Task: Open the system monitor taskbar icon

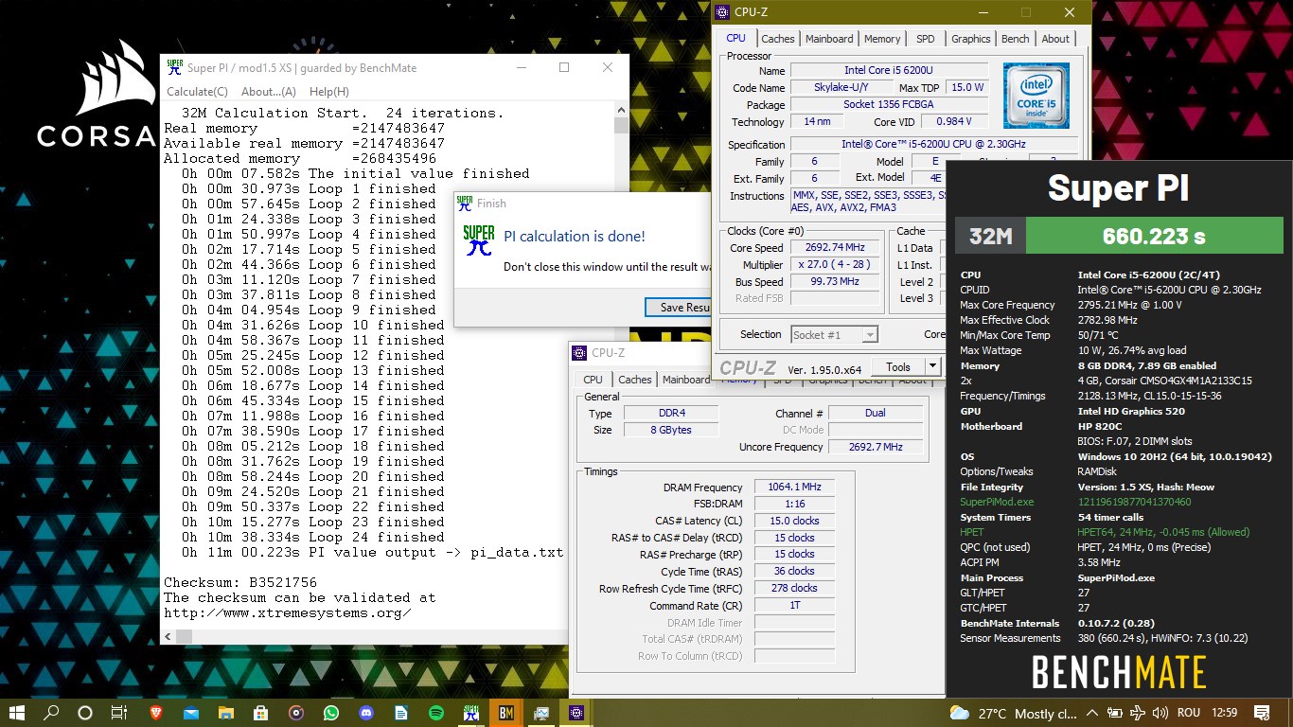Action: pos(541,713)
